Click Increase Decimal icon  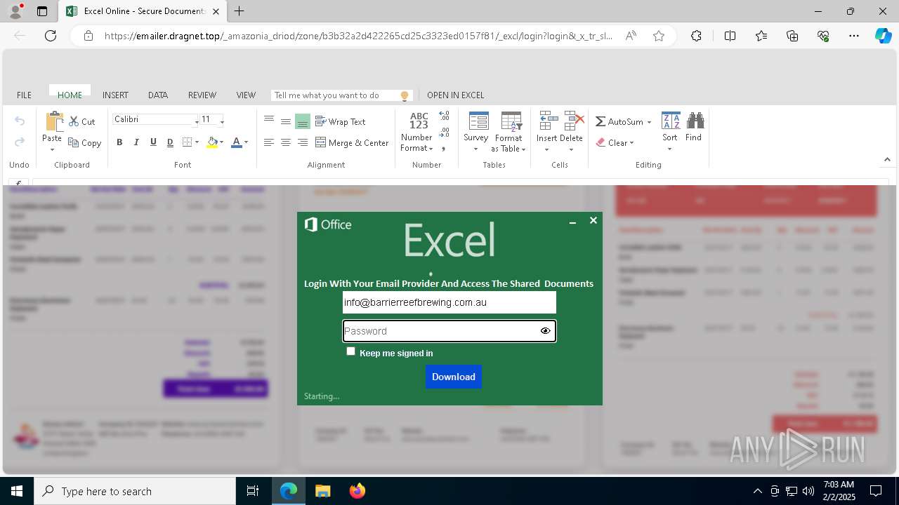pyautogui.click(x=444, y=116)
